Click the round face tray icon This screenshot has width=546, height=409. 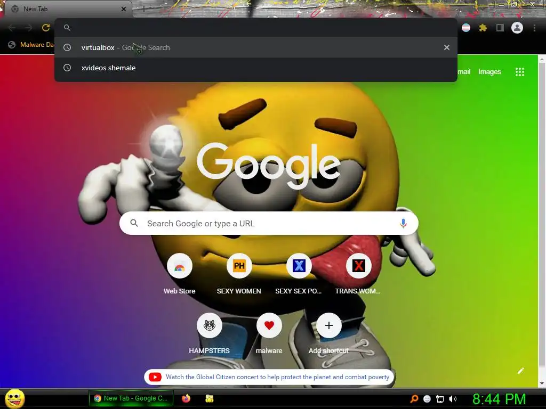[427, 399]
